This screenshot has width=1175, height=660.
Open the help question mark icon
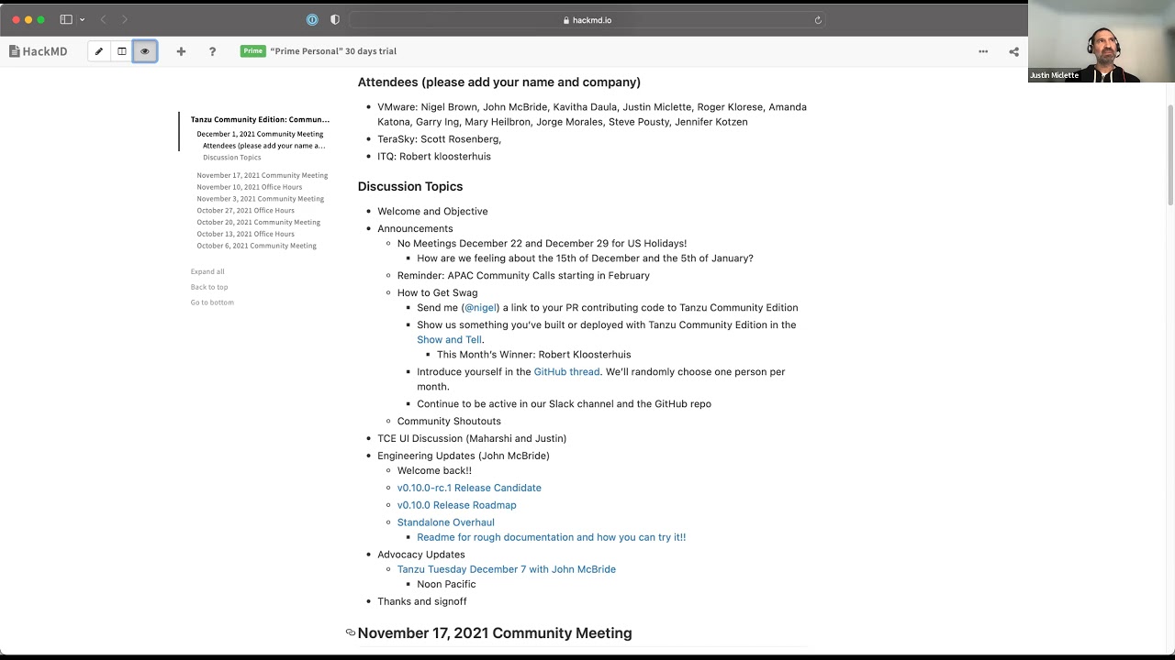click(212, 51)
